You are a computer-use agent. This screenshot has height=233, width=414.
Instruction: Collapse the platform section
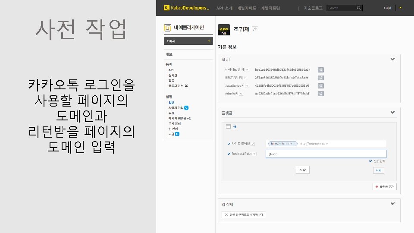pyautogui.click(x=392, y=113)
